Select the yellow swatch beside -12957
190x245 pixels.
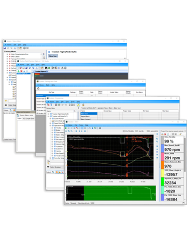click(x=163, y=173)
